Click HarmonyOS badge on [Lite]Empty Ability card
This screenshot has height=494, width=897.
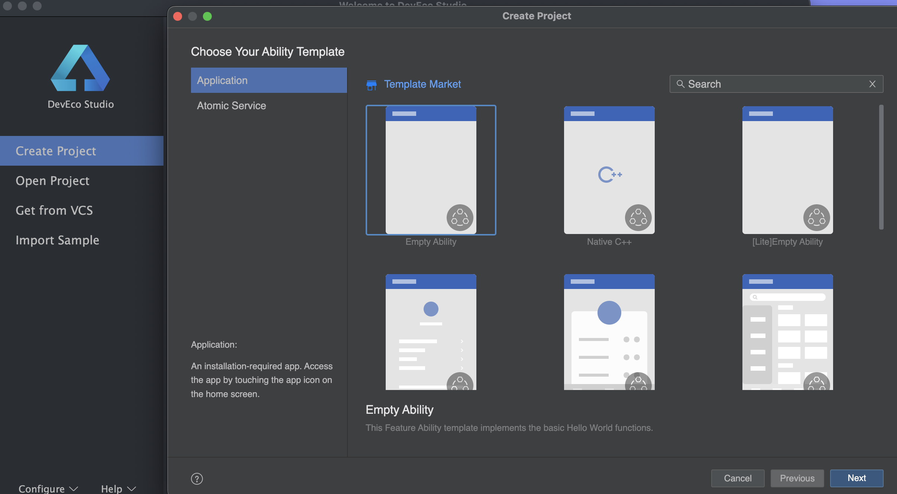pyautogui.click(x=817, y=218)
